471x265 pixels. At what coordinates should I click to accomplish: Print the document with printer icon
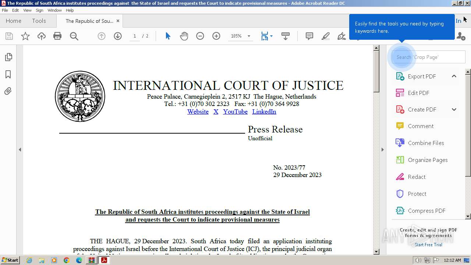[57, 36]
